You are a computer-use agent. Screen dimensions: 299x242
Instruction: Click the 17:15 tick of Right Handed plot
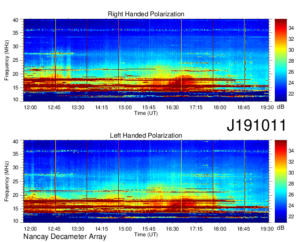[x=196, y=107]
